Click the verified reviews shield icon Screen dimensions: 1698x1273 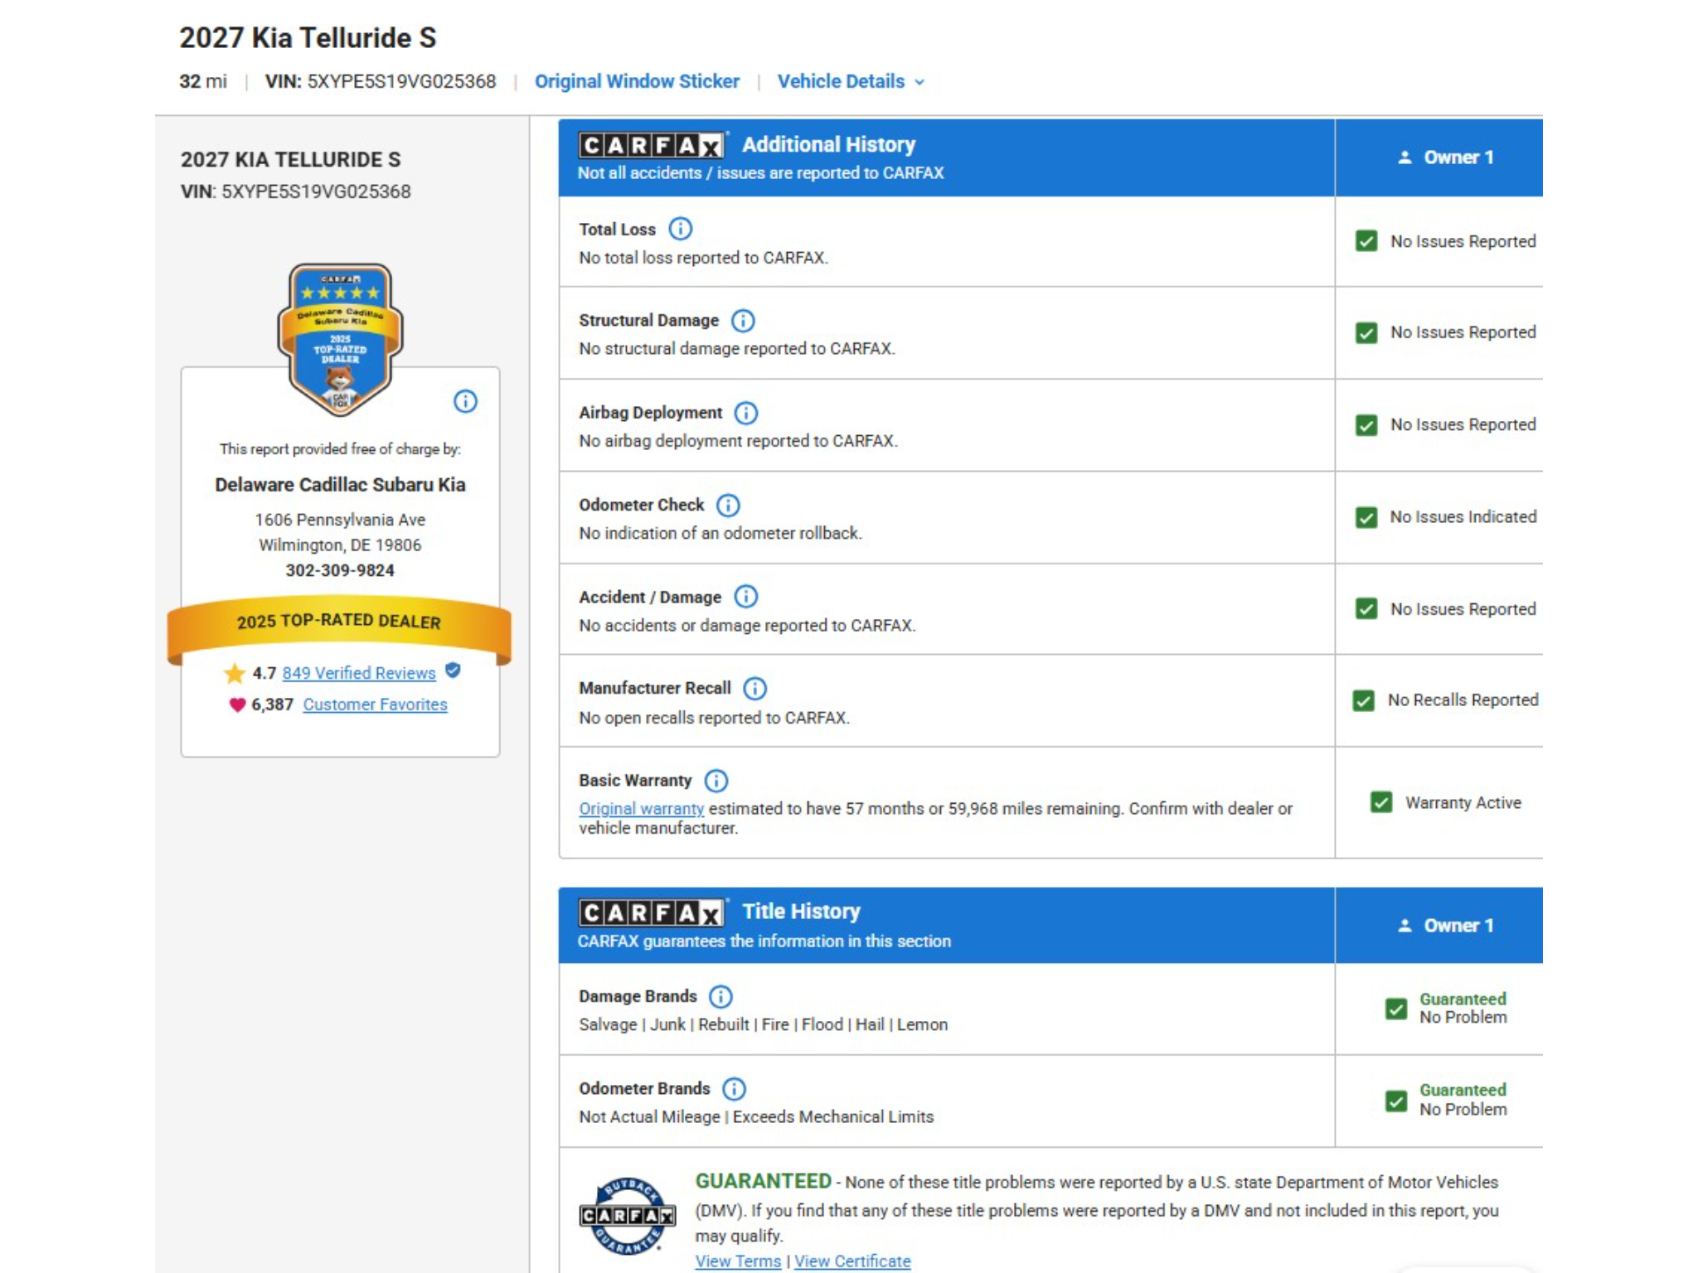pyautogui.click(x=453, y=670)
